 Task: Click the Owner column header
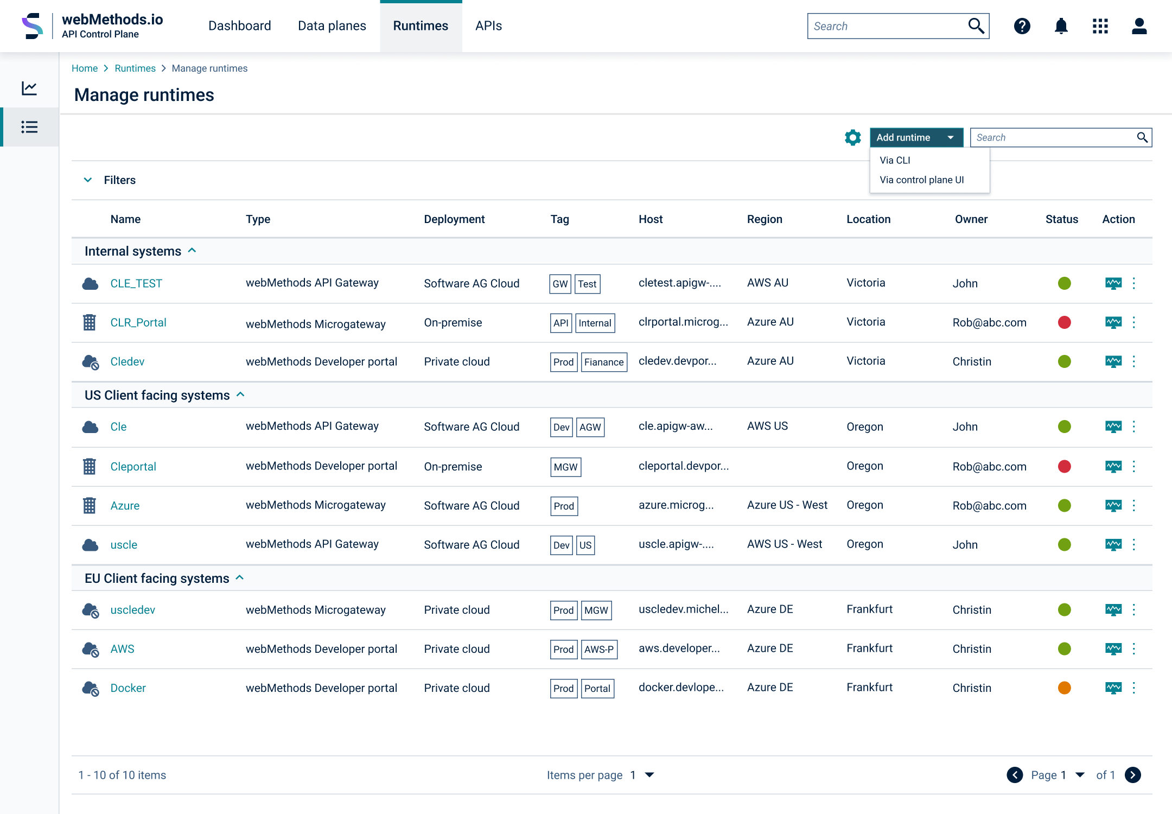tap(971, 219)
